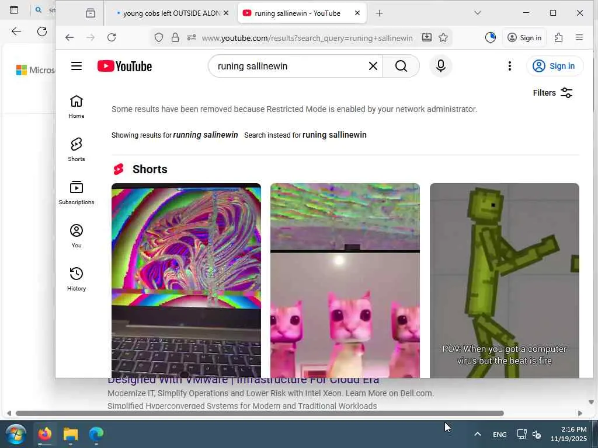Image resolution: width=598 pixels, height=448 pixels.
Task: Click Firefox icon on taskbar
Action: 44,434
